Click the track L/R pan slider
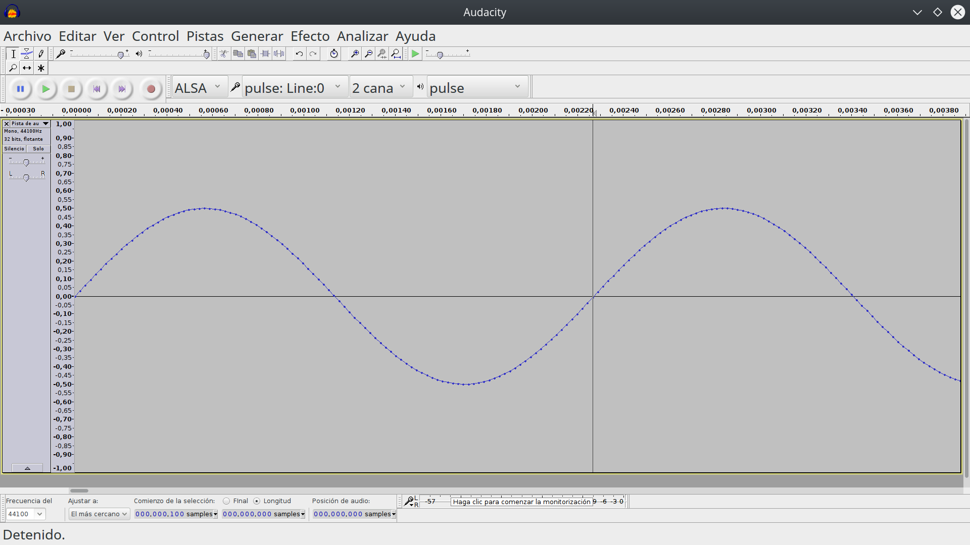The image size is (970, 545). click(26, 177)
